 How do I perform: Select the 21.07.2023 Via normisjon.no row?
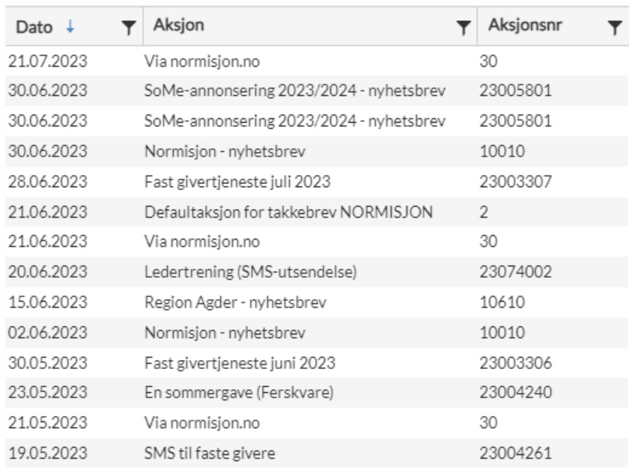point(317,61)
